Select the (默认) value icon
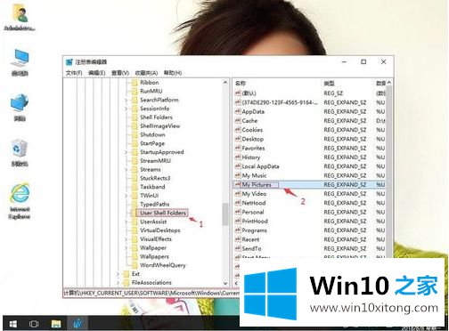 tap(238, 93)
